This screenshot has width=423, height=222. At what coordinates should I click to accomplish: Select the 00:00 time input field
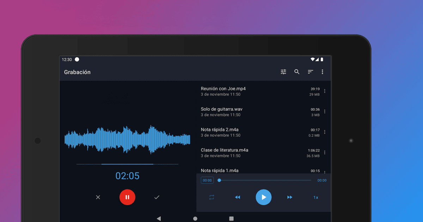[207, 180]
